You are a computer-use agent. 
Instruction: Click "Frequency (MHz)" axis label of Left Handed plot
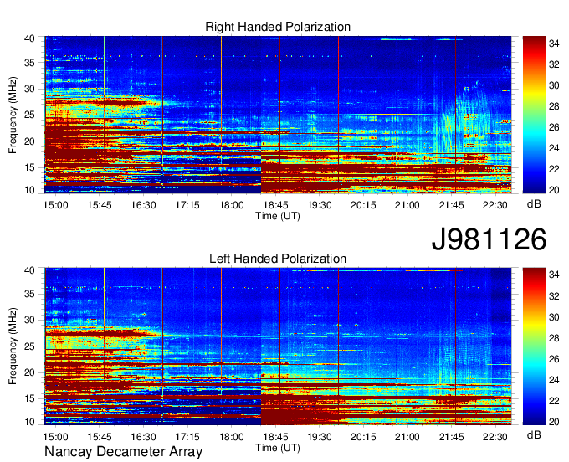tap(13, 346)
